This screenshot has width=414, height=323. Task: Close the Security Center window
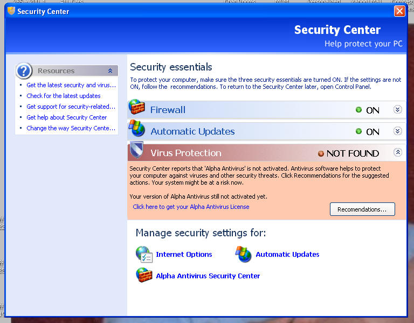pyautogui.click(x=399, y=11)
